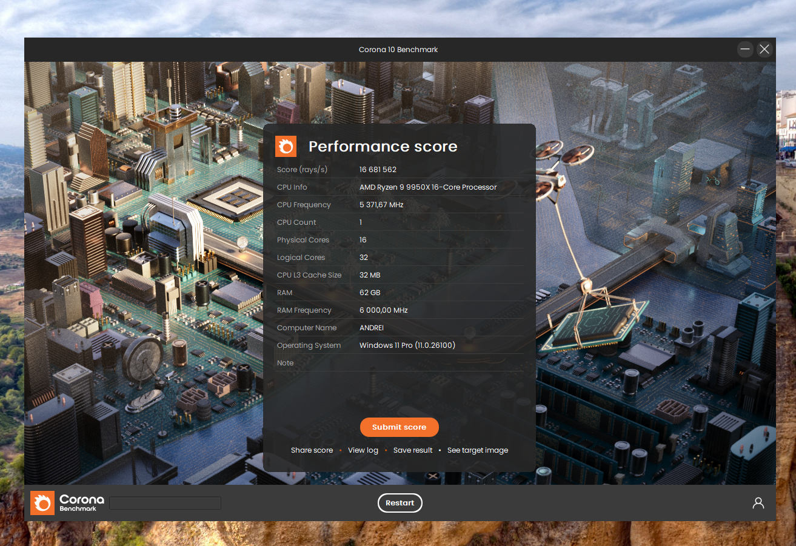
Task: Open the user account icon in bottom bar
Action: (758, 503)
